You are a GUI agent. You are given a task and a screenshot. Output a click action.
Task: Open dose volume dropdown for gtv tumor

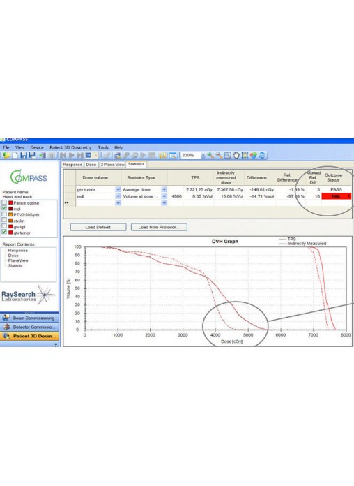(118, 189)
